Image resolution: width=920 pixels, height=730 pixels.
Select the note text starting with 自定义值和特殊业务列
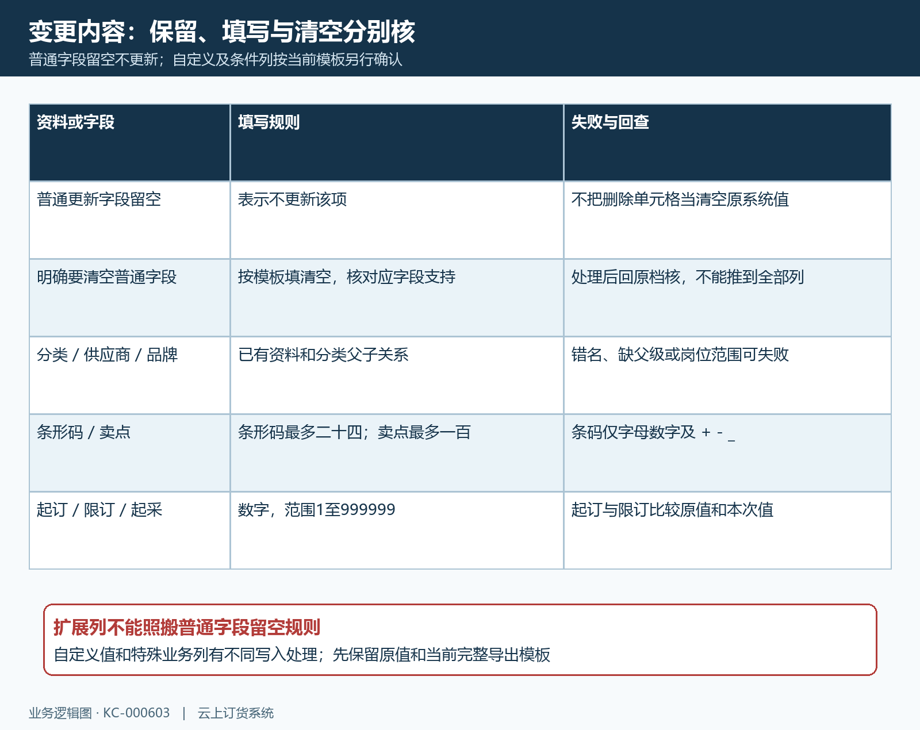tap(302, 655)
